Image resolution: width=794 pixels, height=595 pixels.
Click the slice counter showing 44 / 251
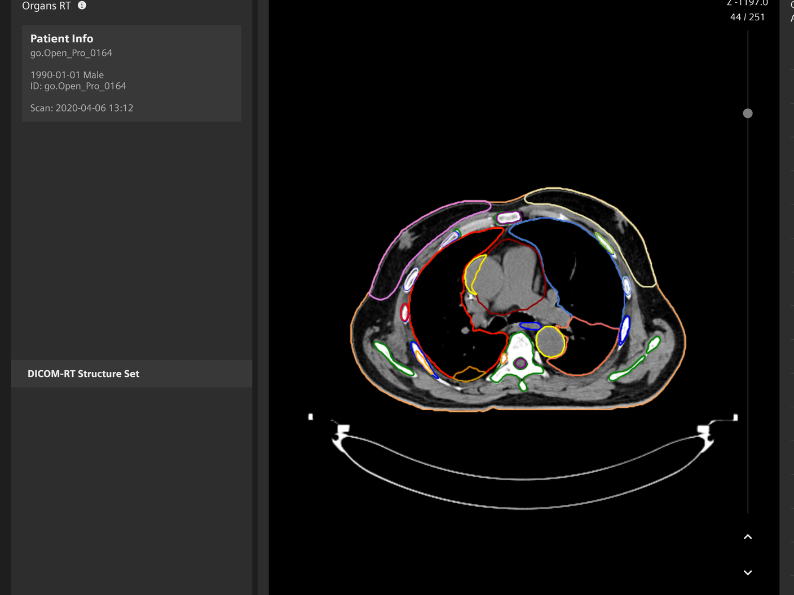[x=748, y=16]
